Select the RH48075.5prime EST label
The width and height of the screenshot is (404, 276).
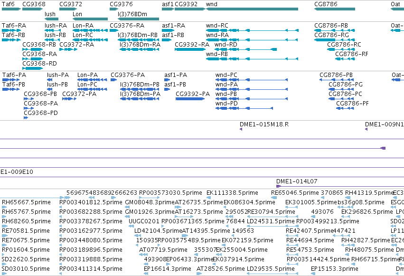click(x=369, y=250)
